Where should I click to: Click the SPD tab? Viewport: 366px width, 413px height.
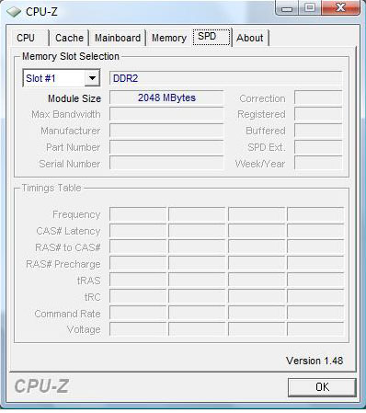212,37
